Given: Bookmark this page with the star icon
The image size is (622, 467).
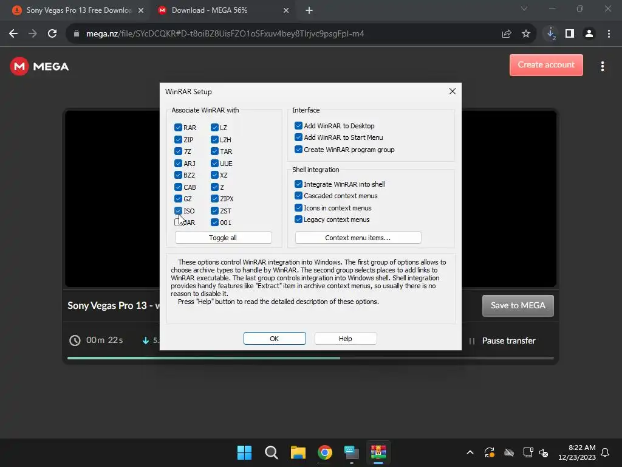Looking at the screenshot, I should tap(526, 34).
